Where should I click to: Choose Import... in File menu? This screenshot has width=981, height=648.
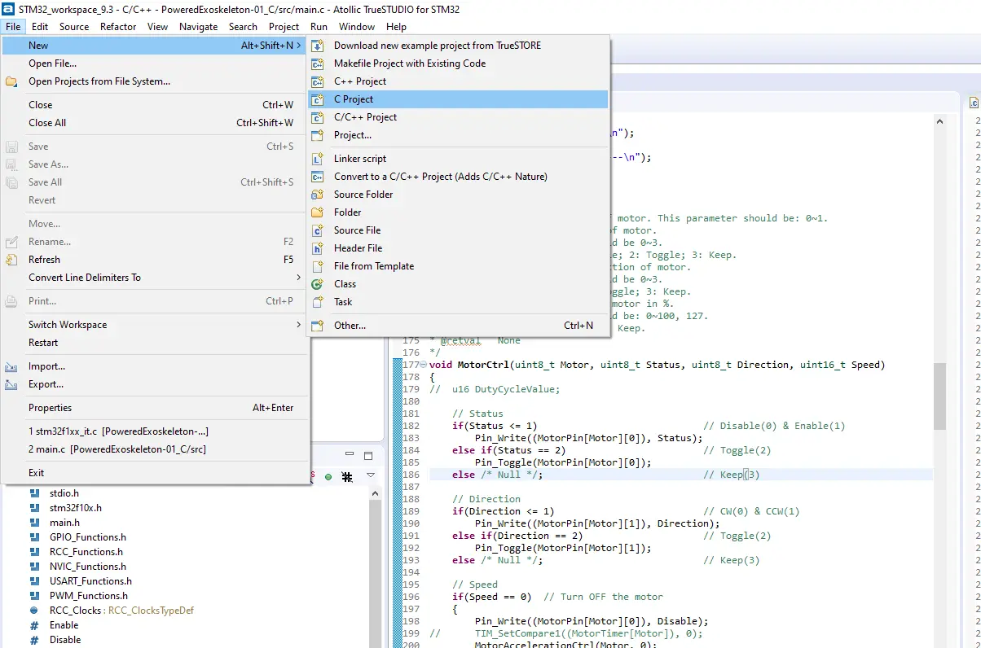click(154, 366)
